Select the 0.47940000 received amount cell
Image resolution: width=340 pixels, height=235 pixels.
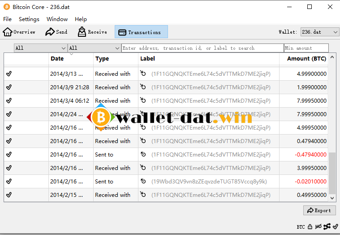pos(304,141)
